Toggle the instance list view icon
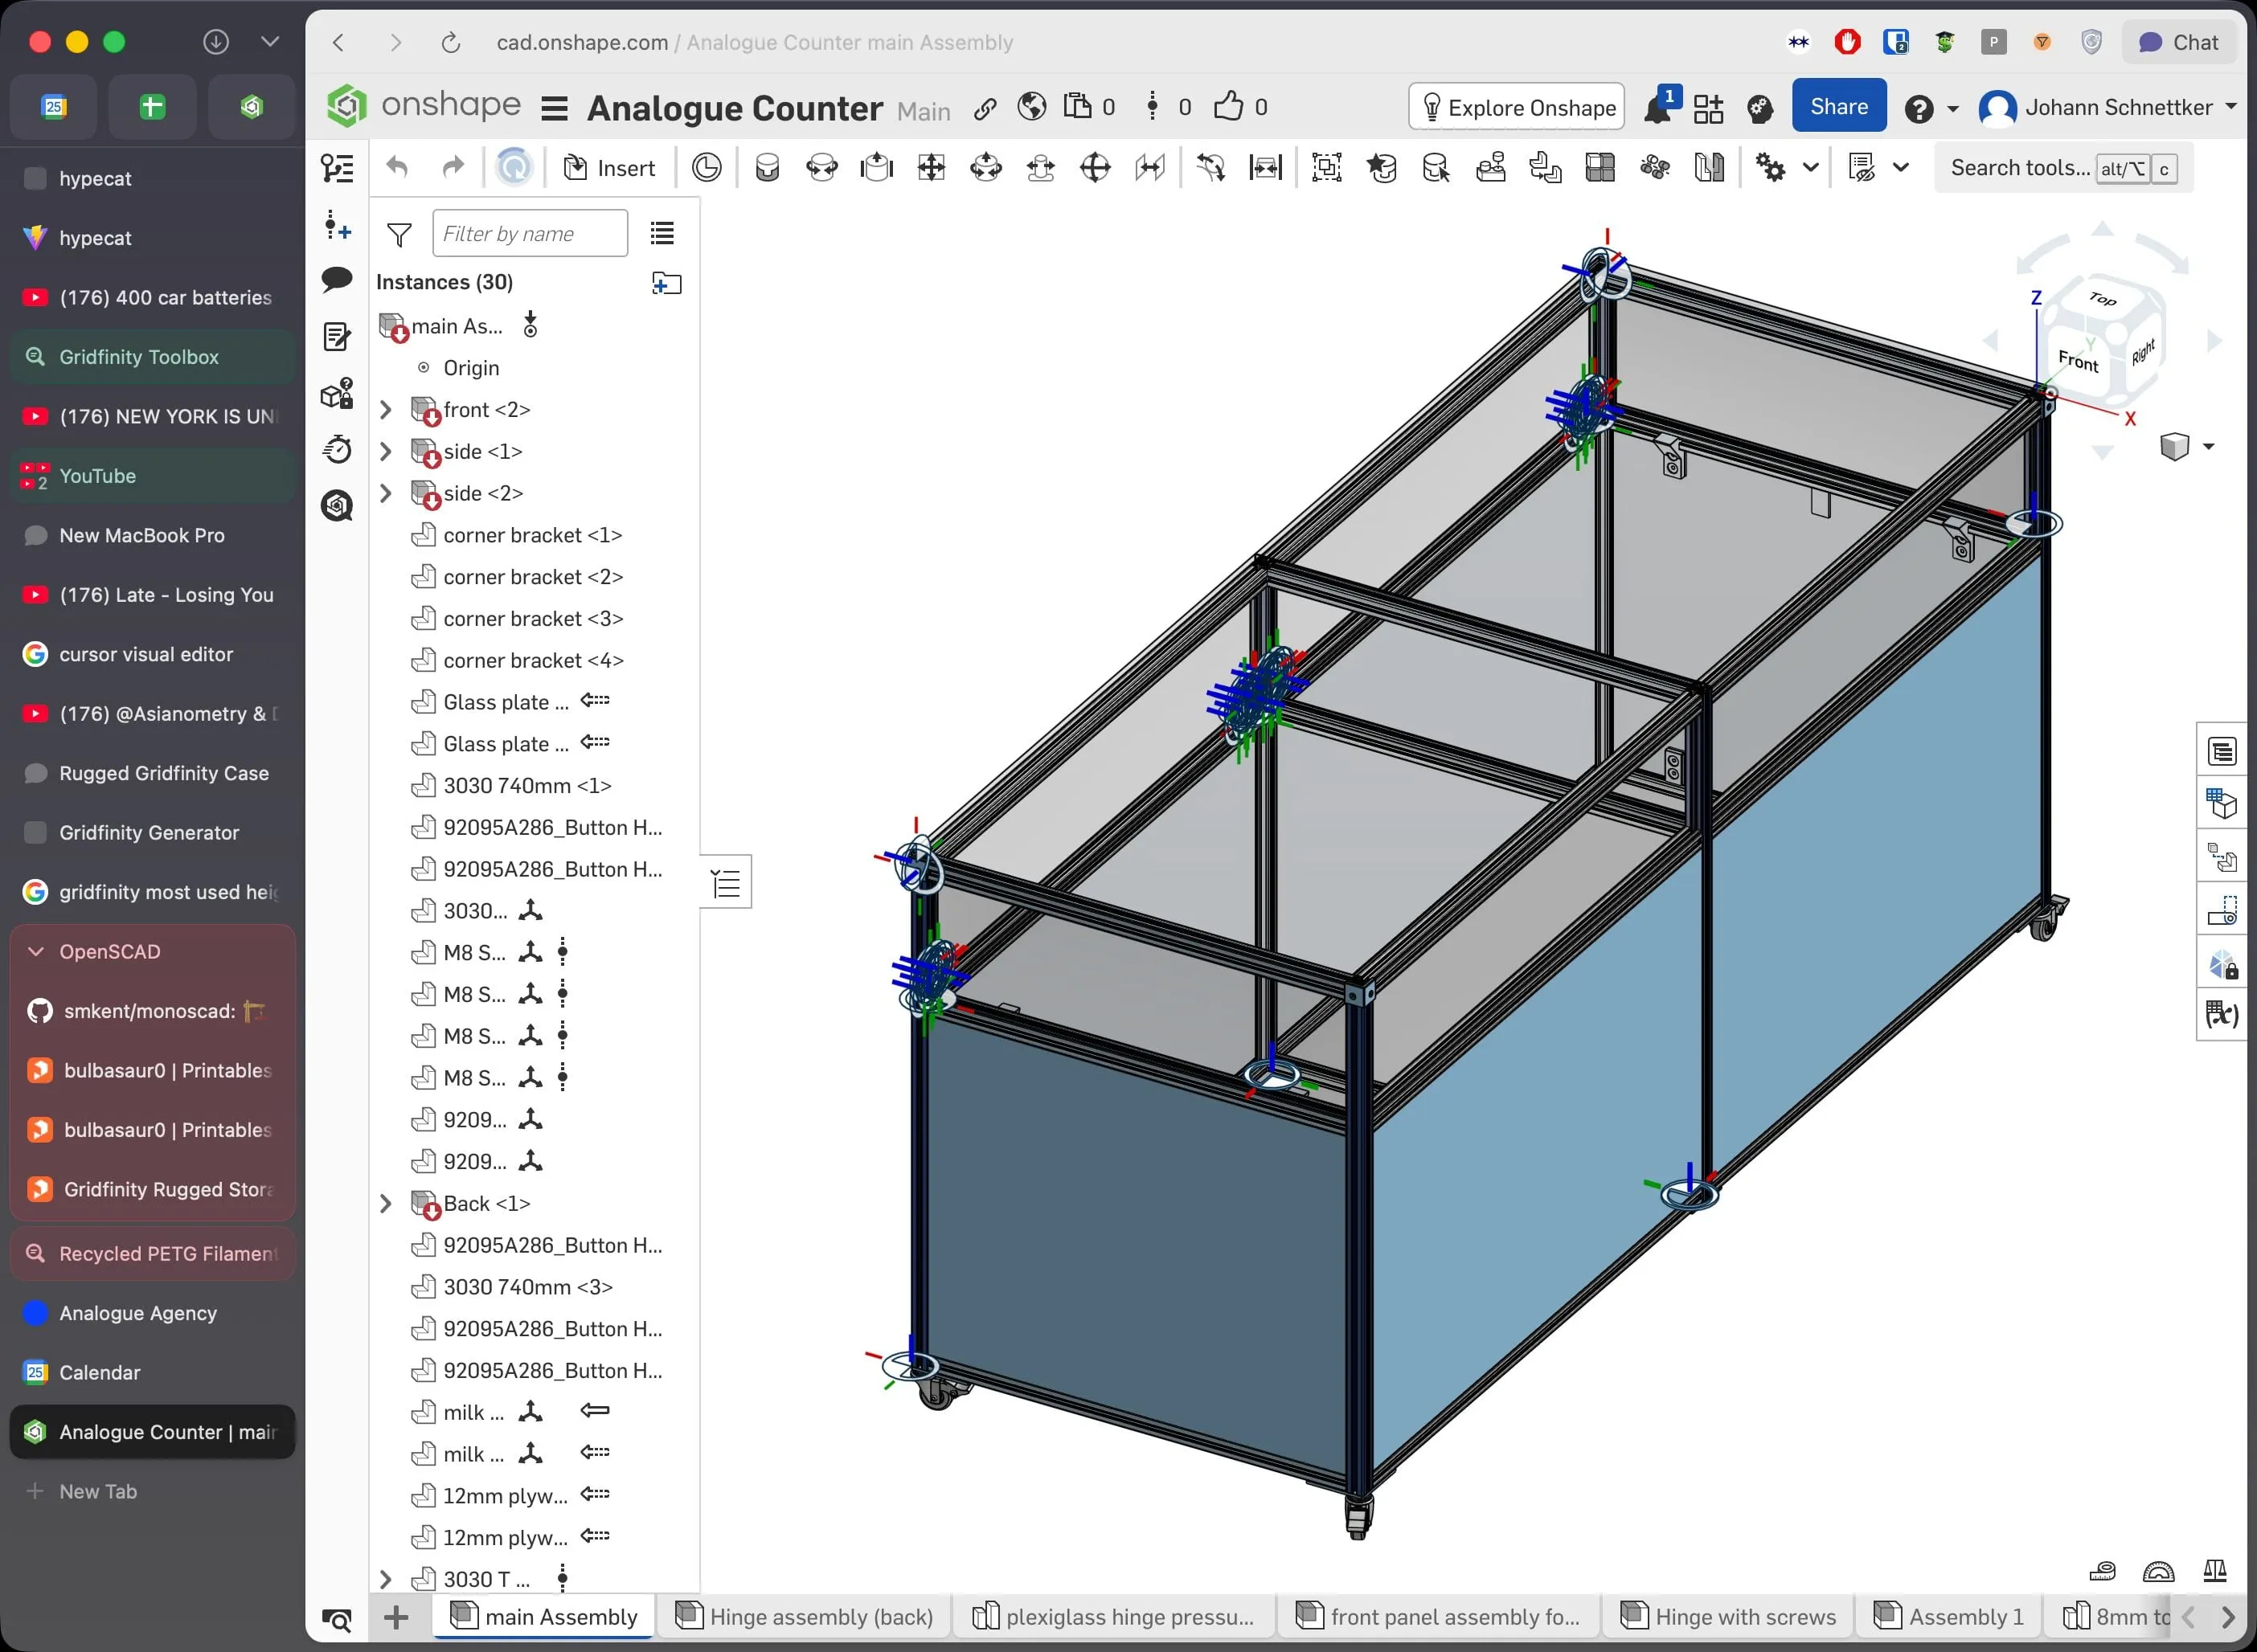 tap(662, 233)
